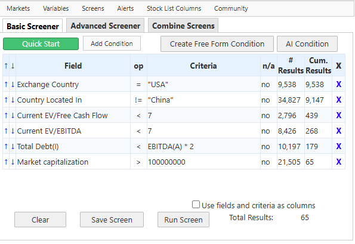Click the Market capitalization field

53,162
